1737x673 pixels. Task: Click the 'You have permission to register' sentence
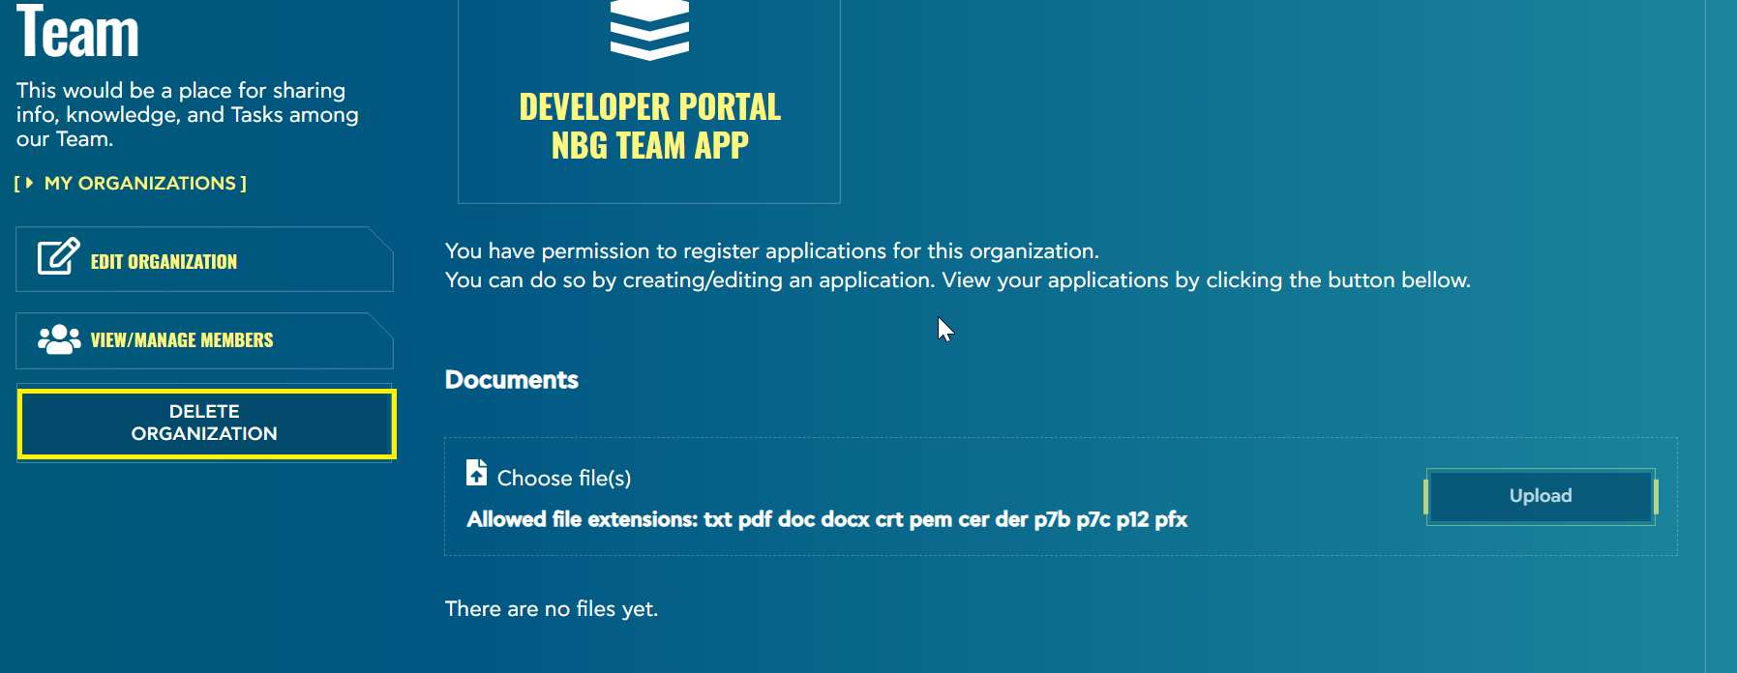click(x=771, y=251)
